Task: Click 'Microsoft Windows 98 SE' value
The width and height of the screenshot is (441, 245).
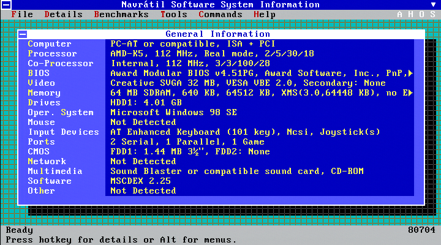Action: pyautogui.click(x=173, y=113)
